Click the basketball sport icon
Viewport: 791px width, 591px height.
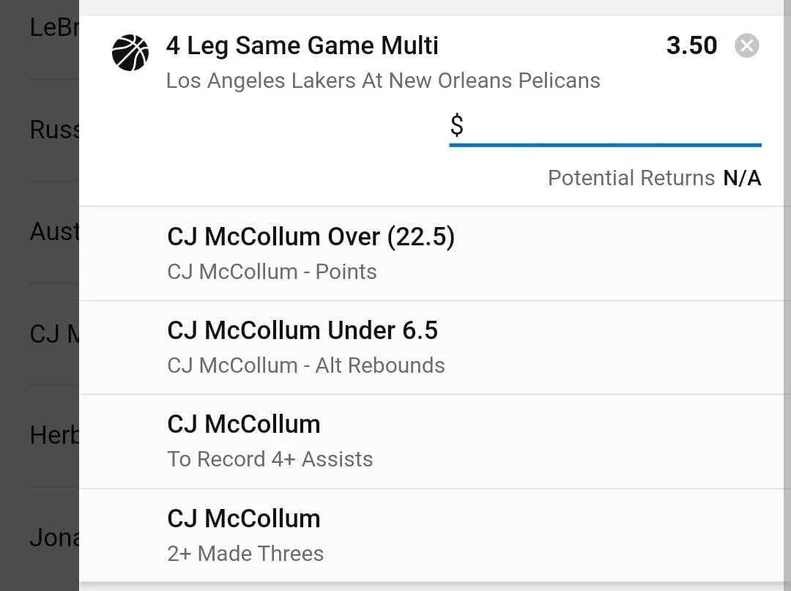(x=130, y=53)
